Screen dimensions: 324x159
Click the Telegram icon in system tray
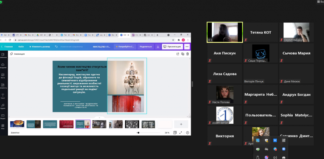pos(275,149)
